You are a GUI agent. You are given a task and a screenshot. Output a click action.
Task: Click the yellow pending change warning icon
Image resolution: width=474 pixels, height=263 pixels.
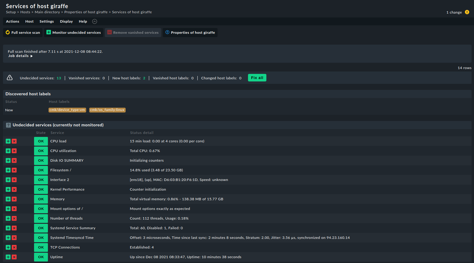click(467, 12)
